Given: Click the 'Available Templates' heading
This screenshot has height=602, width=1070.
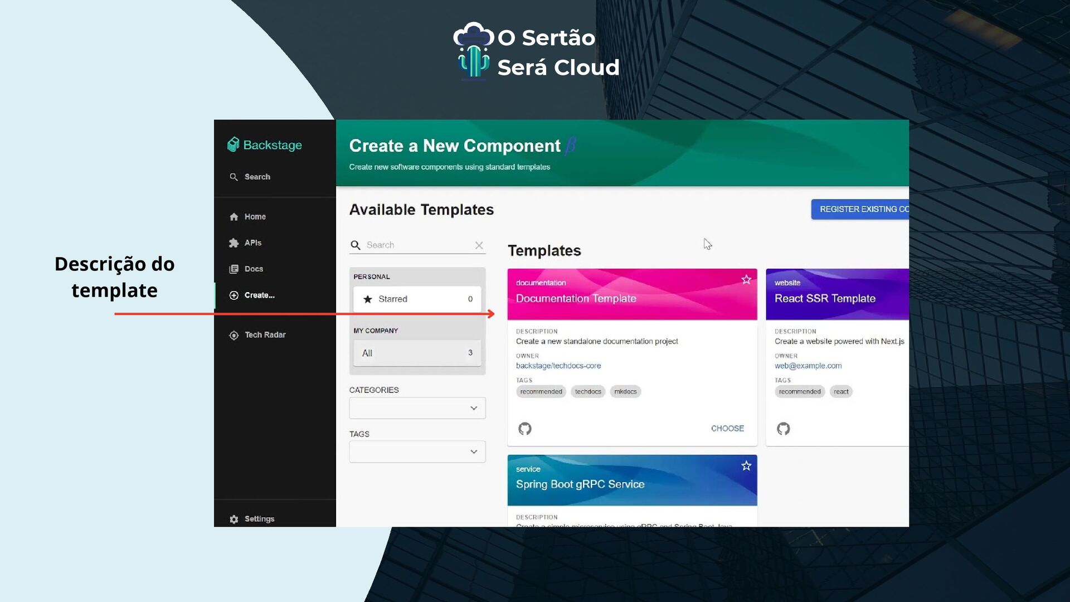Looking at the screenshot, I should pyautogui.click(x=421, y=210).
